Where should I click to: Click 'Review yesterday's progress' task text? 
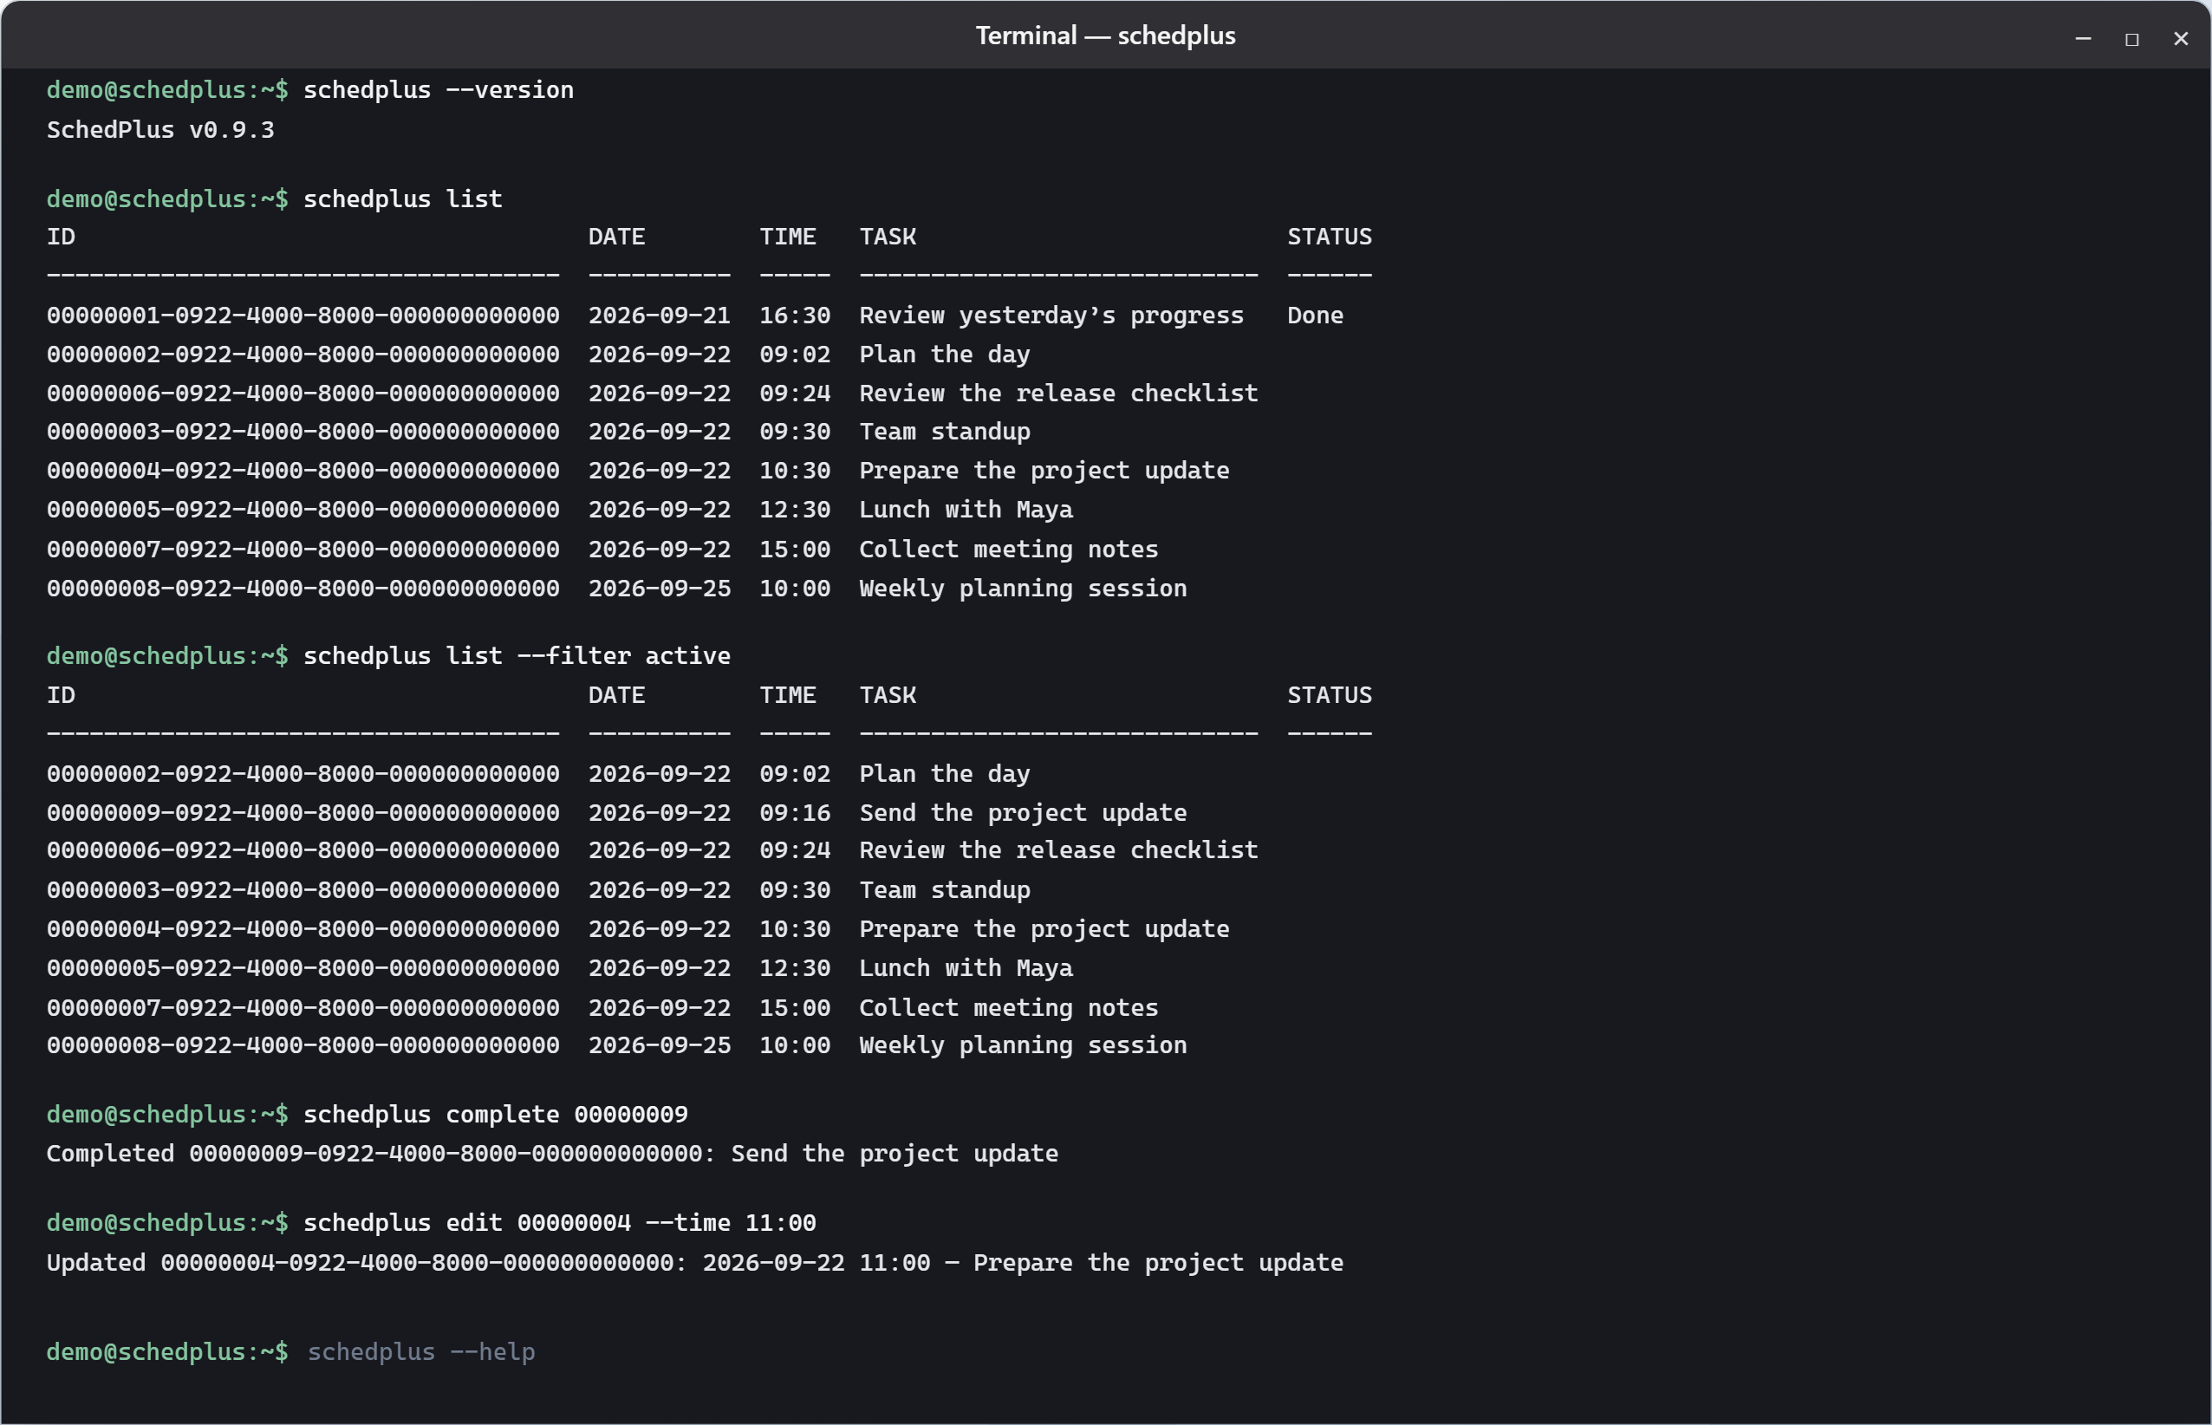pos(1051,316)
